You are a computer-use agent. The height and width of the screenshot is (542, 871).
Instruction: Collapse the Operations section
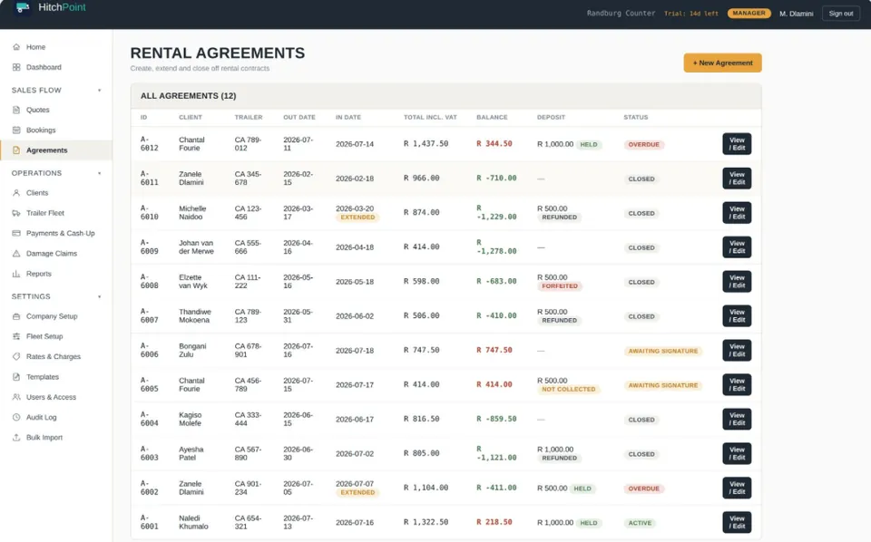coord(100,173)
